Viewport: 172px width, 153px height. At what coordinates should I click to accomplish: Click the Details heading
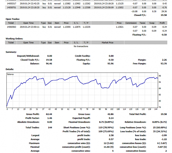pos(10,69)
